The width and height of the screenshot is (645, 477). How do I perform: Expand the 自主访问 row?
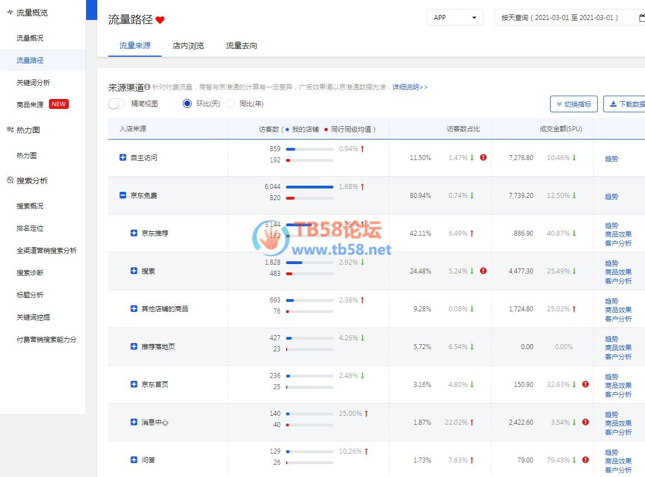123,157
